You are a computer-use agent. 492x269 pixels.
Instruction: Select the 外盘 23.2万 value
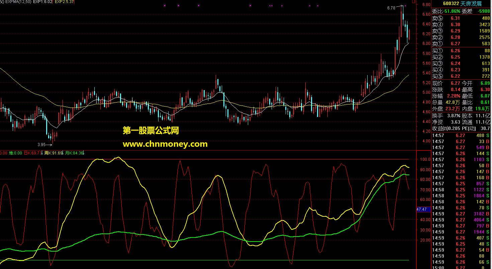(x=454, y=109)
